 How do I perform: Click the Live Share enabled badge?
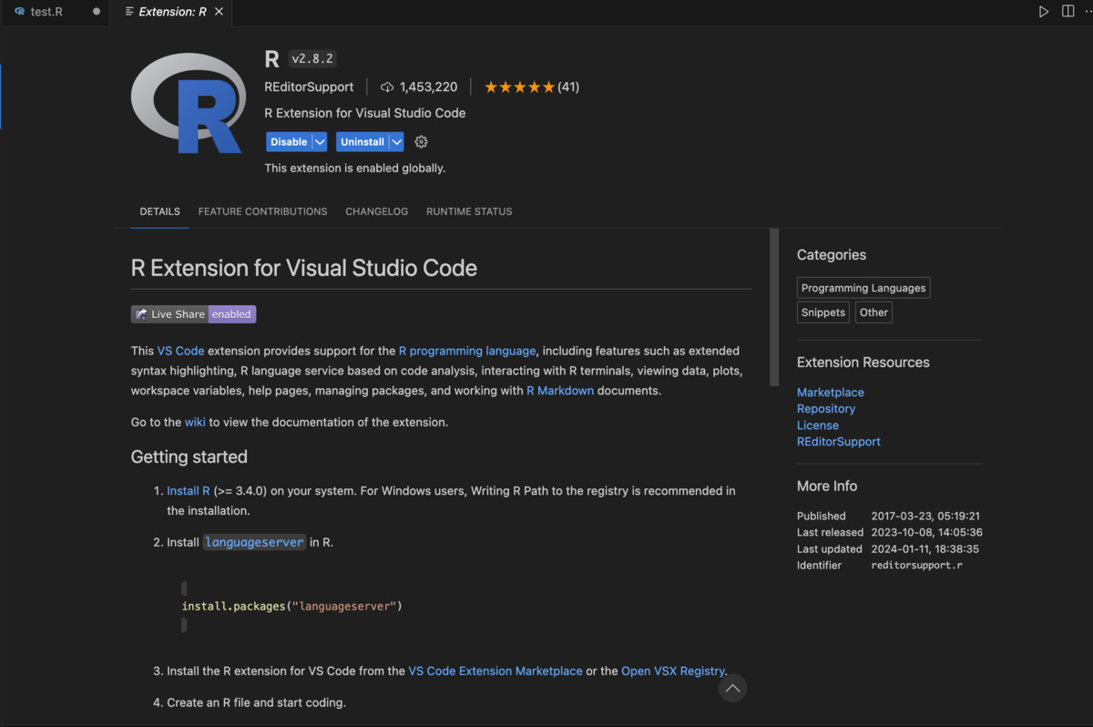tap(193, 313)
